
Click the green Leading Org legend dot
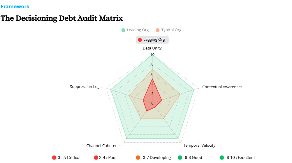click(123, 30)
